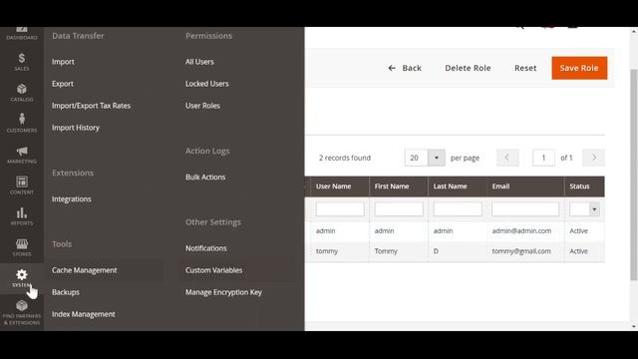Viewport: 638px width, 359px height.
Task: Open the Import menu item
Action: tap(63, 62)
